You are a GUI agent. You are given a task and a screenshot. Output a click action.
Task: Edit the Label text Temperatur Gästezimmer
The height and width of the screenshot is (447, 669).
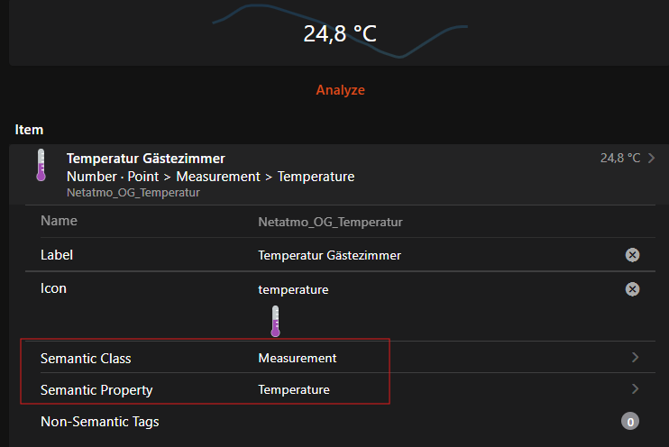point(329,255)
